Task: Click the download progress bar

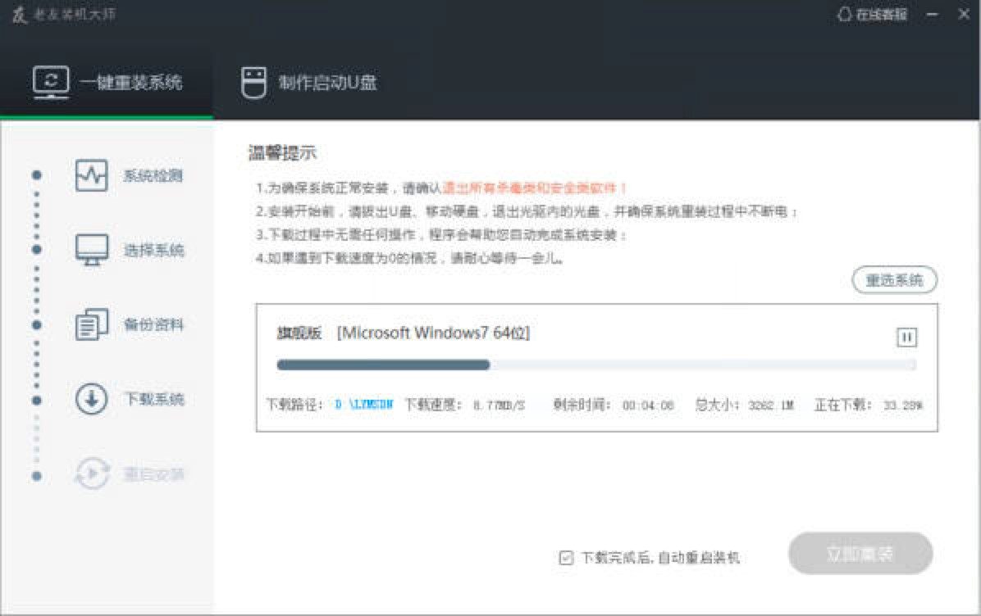Action: point(596,365)
